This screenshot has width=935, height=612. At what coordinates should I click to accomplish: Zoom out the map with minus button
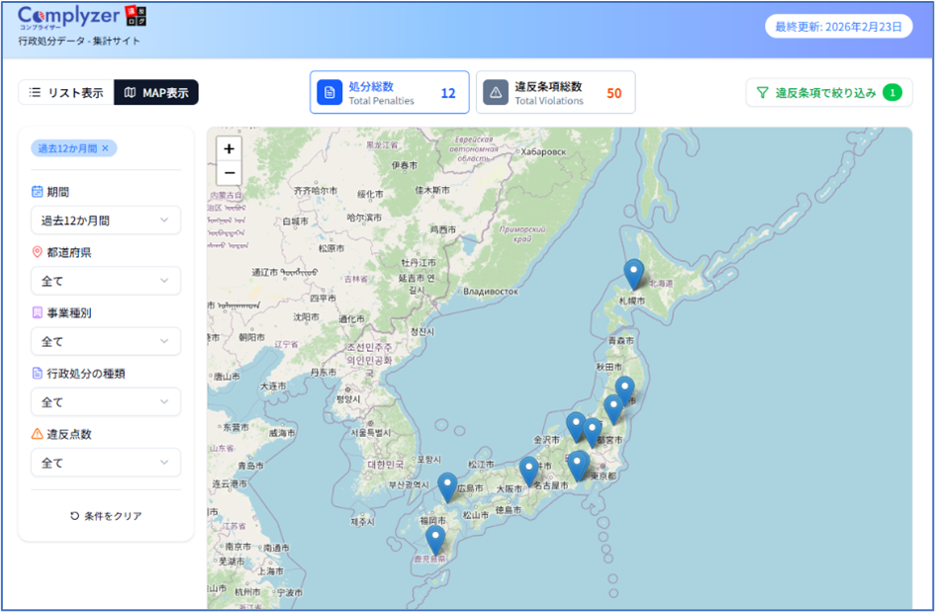(230, 173)
